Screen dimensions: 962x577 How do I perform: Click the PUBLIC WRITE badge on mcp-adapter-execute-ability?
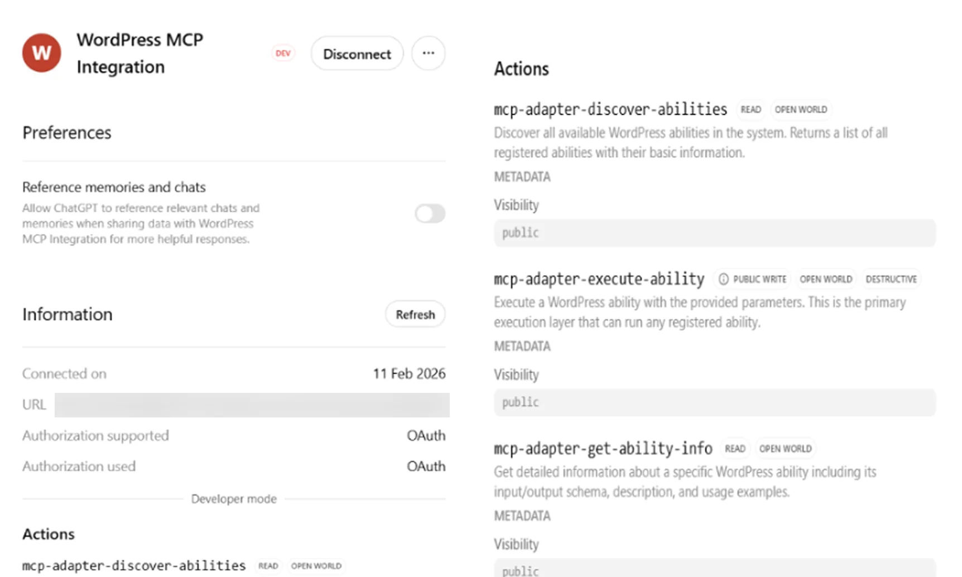[759, 278]
